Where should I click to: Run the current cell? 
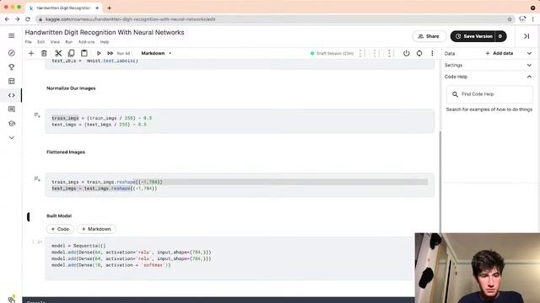99,53
